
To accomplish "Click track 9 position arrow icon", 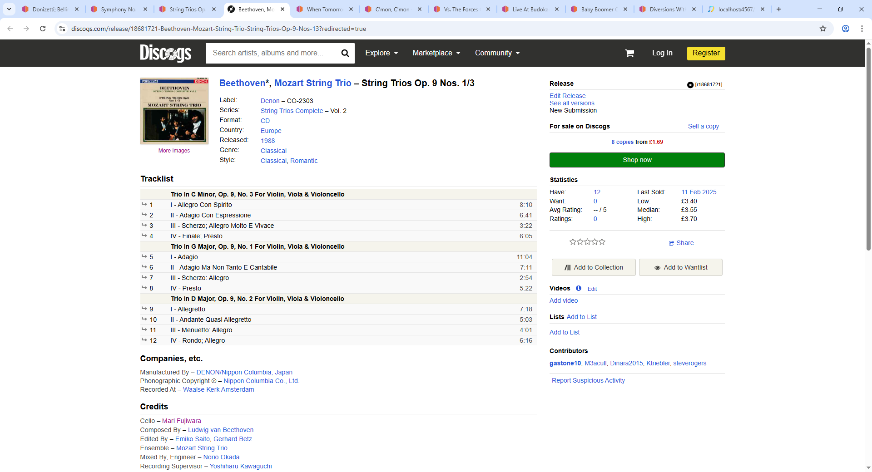I will pos(144,309).
